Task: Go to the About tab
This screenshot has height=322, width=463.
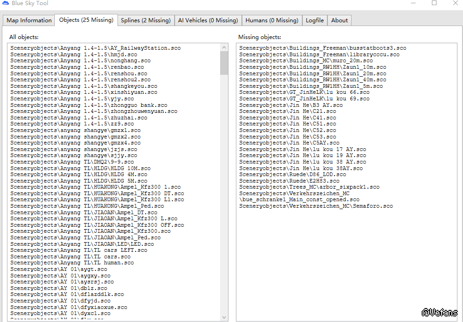Action: 339,20
